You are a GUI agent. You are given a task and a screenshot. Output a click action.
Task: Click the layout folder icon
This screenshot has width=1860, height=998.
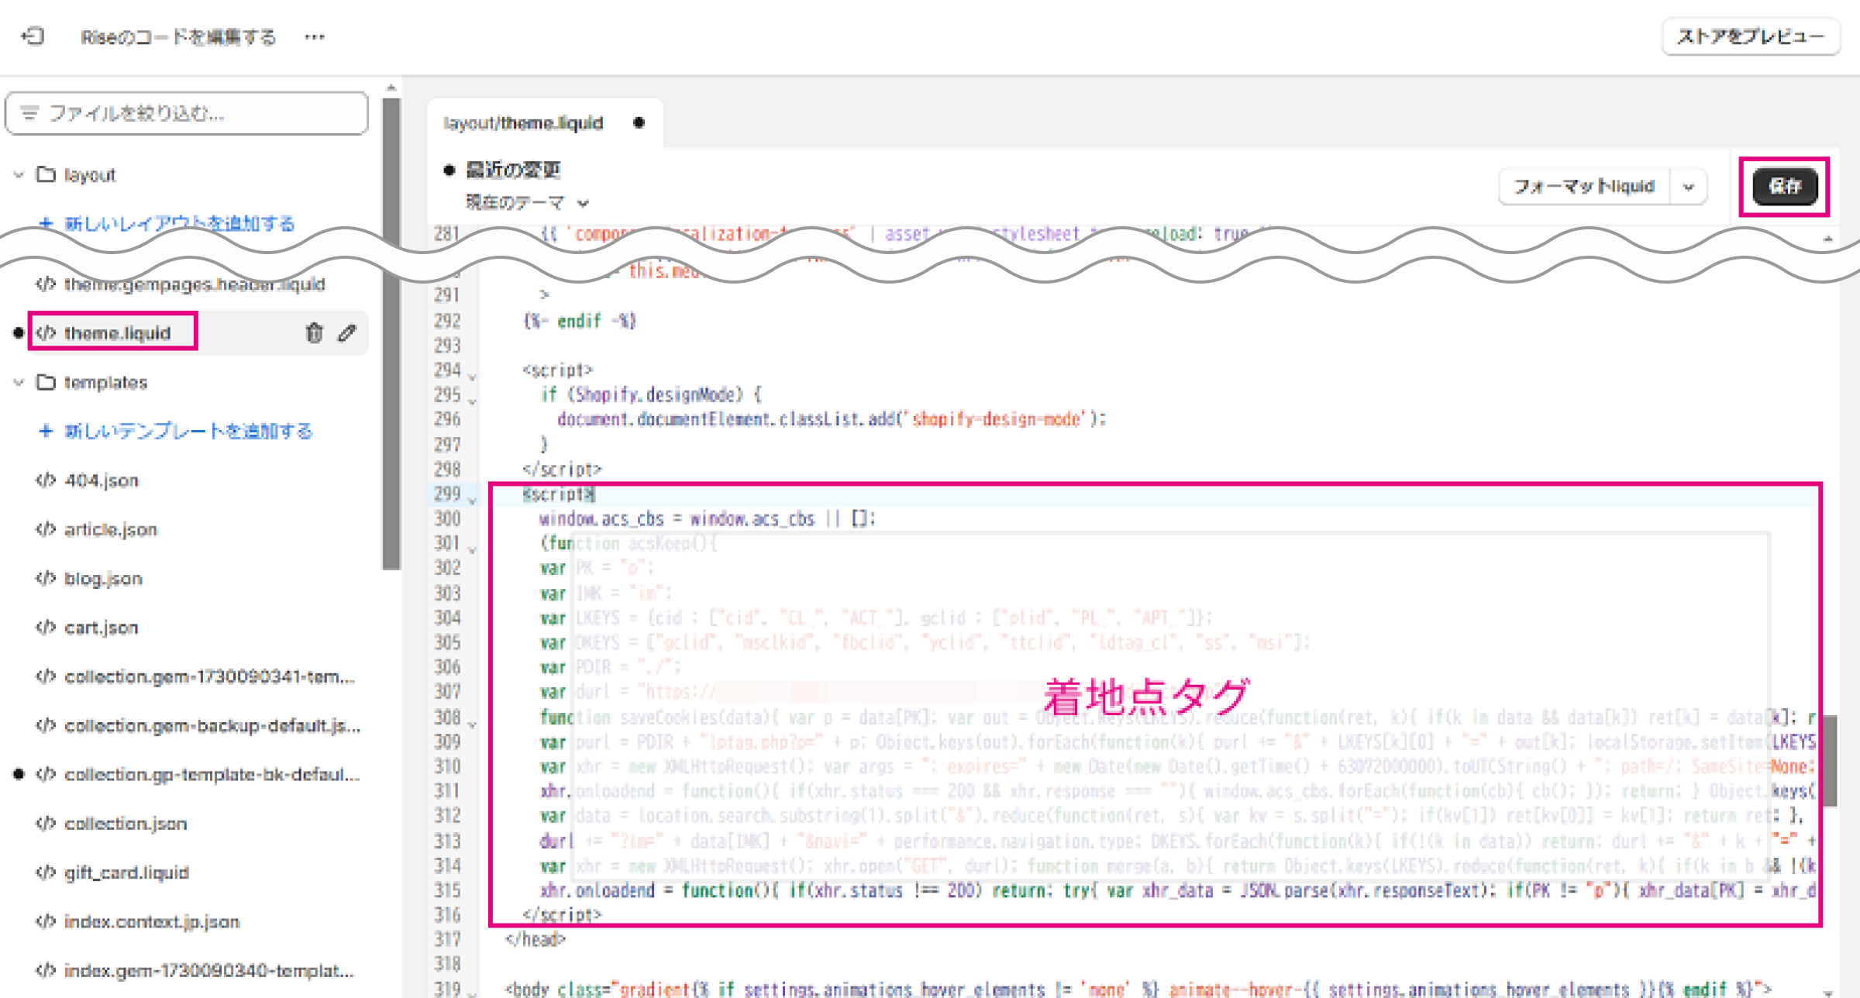46,175
